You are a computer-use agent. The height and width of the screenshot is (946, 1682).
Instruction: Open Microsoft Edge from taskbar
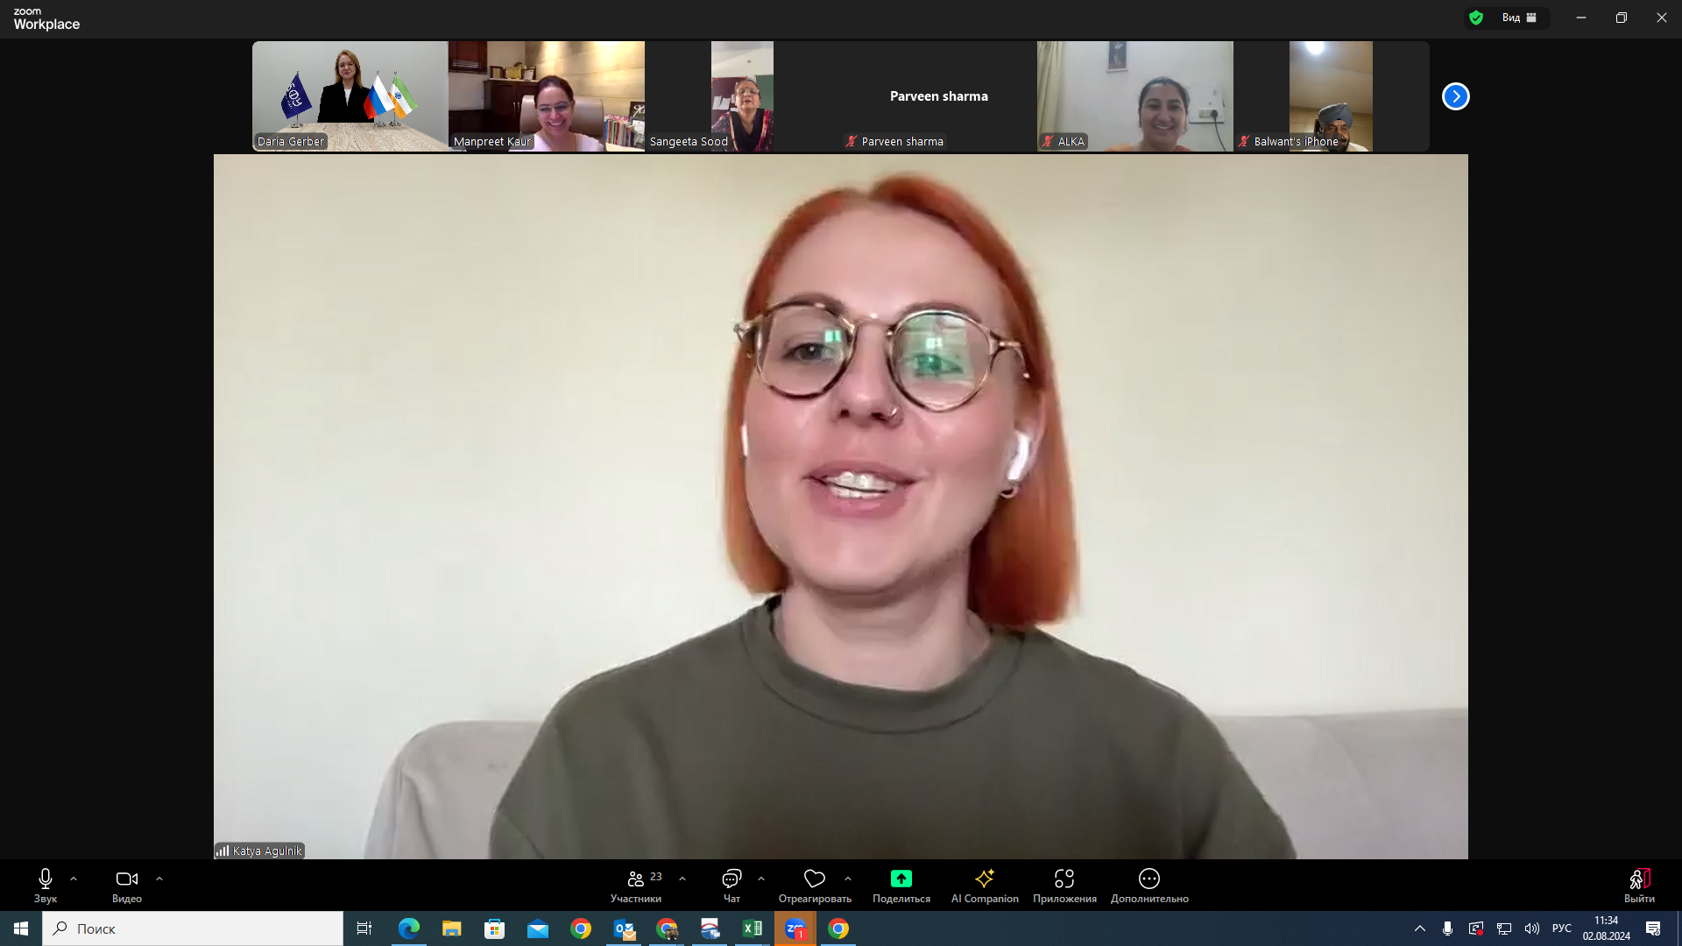click(x=409, y=928)
